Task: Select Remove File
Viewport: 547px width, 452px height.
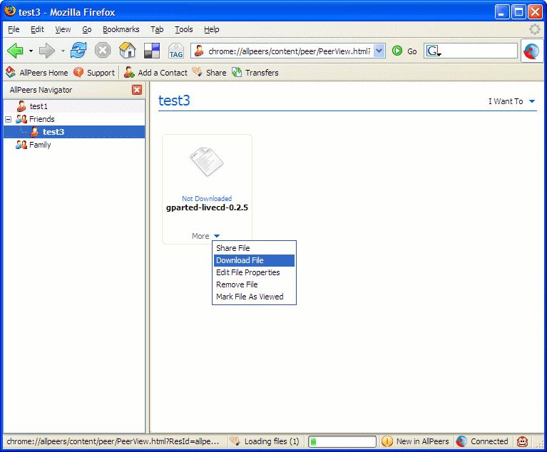Action: click(255, 284)
